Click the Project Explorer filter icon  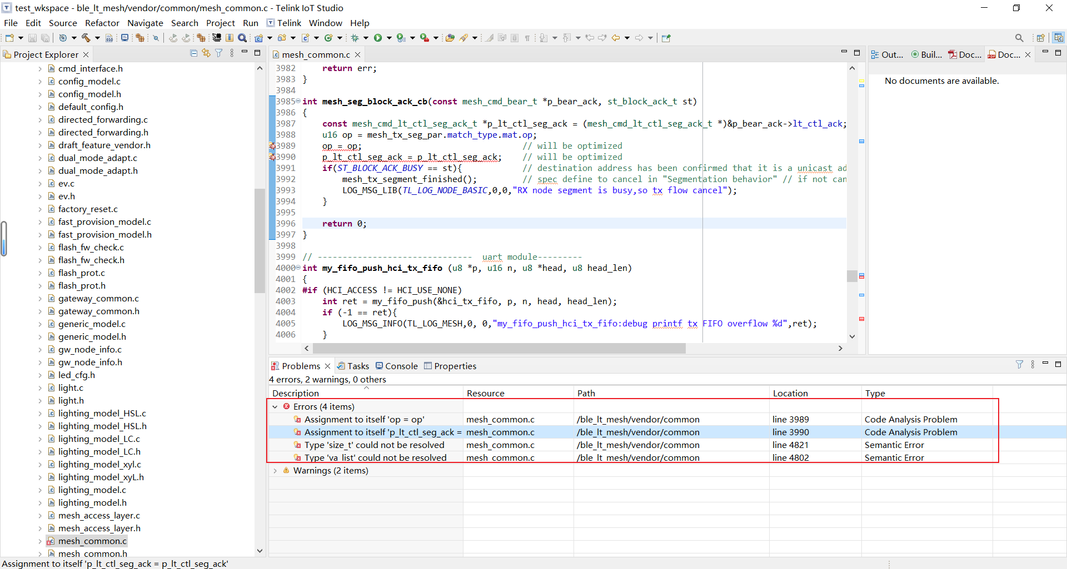(x=219, y=53)
